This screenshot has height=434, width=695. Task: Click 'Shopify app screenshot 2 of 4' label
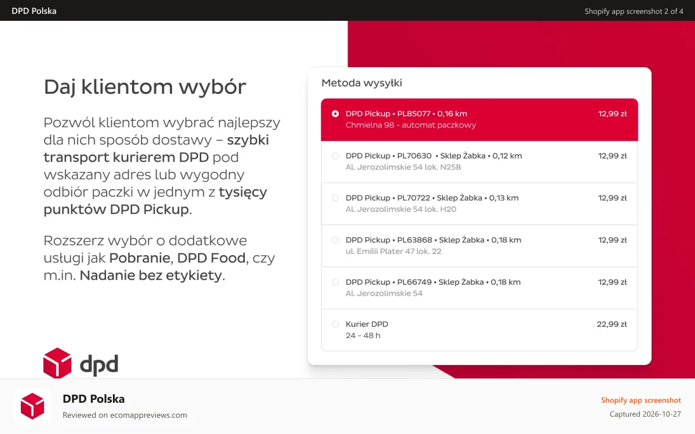[x=634, y=11]
